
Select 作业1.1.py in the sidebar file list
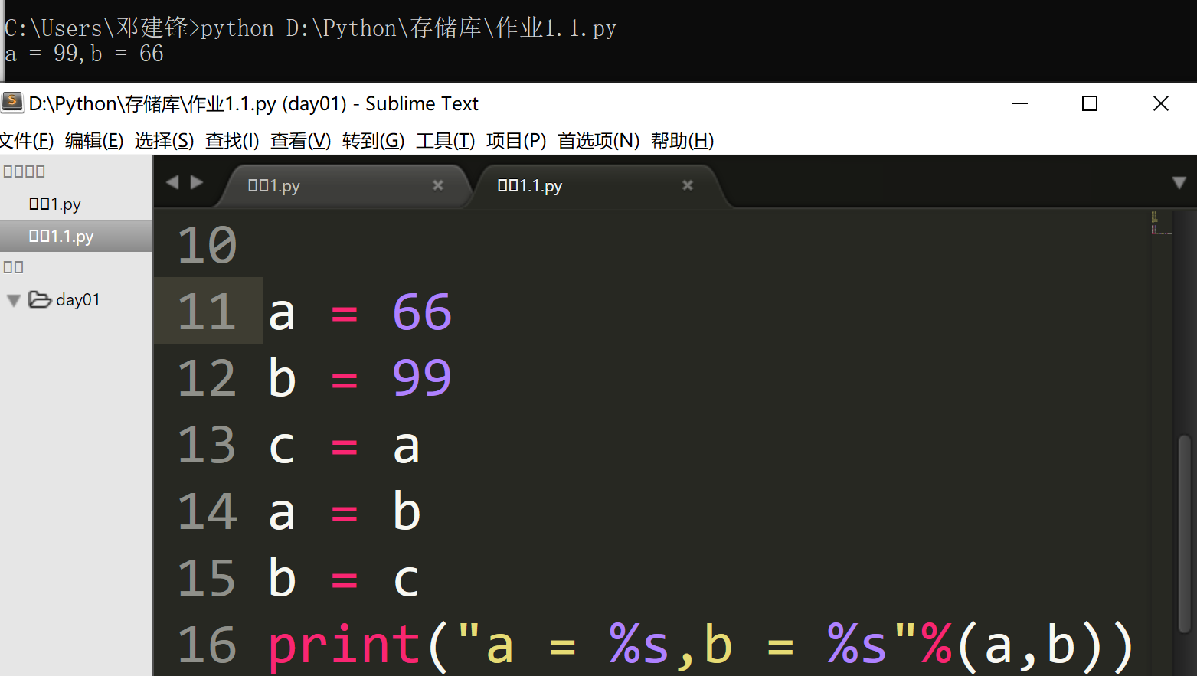pyautogui.click(x=60, y=236)
